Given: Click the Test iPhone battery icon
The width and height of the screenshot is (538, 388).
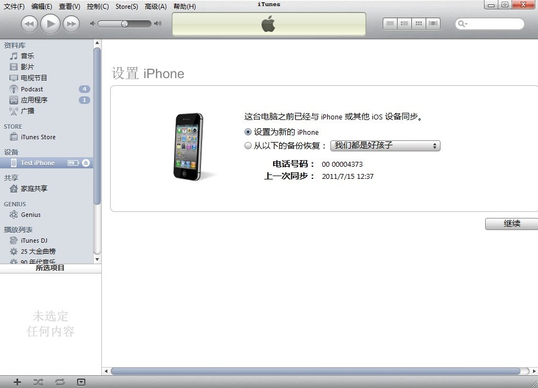Looking at the screenshot, I should pyautogui.click(x=73, y=163).
